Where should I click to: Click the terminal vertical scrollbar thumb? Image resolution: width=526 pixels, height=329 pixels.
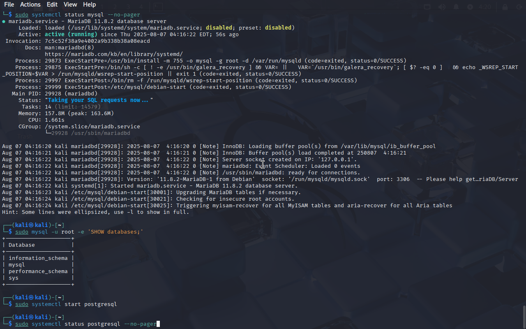[524, 317]
